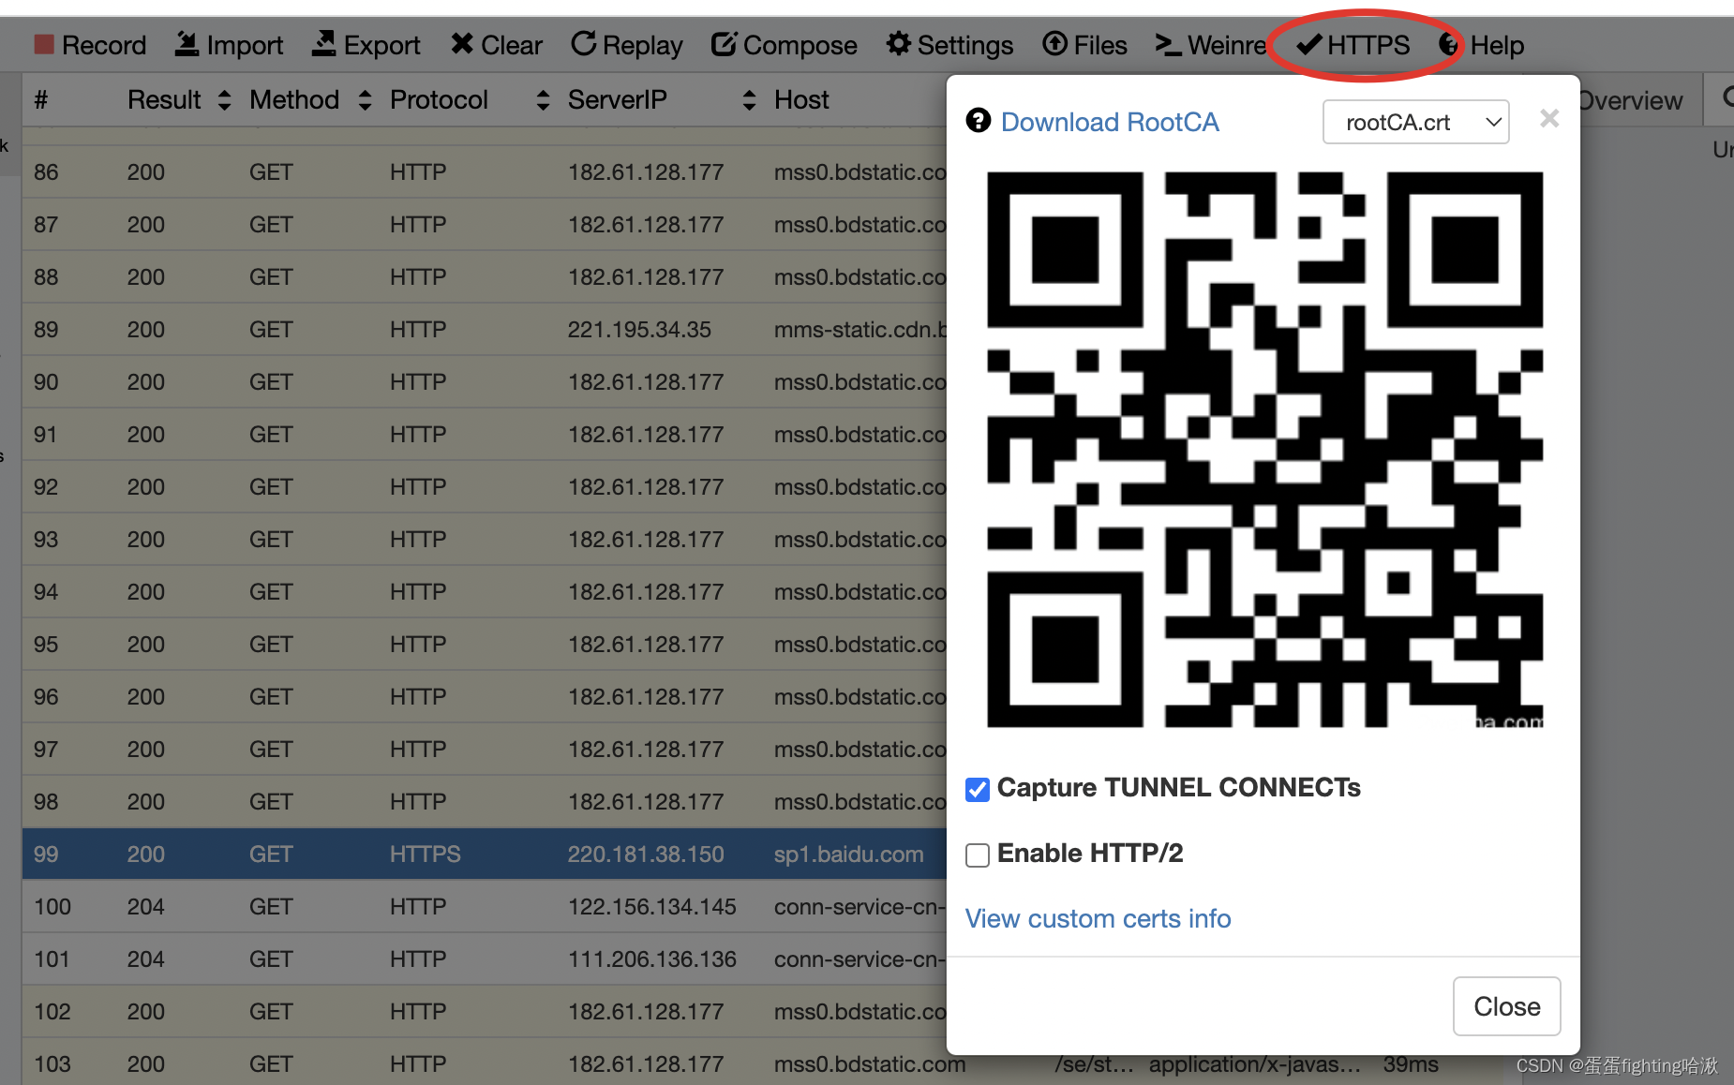This screenshot has width=1734, height=1085.
Task: Click 39ms time value in row 103
Action: point(1411,1064)
